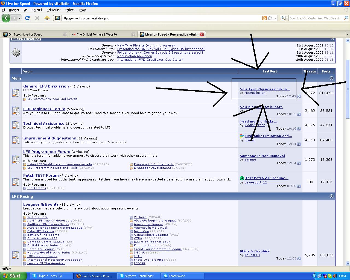Click the LFS News Headlines newspaper icon
350x280 pixels.
click(16, 52)
